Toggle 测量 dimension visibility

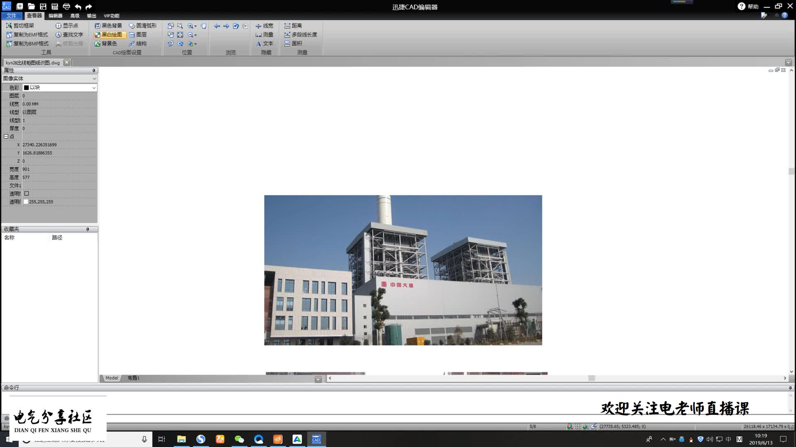(264, 35)
